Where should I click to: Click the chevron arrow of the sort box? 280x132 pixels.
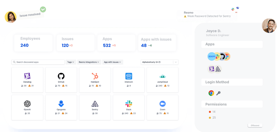(176, 62)
